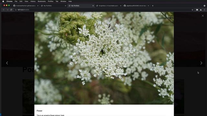Open the Chrome profile icon
The image size is (207, 116).
click(x=201, y=10)
